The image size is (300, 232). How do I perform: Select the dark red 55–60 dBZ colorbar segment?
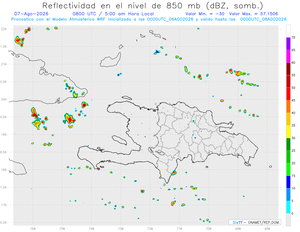pos(288,69)
